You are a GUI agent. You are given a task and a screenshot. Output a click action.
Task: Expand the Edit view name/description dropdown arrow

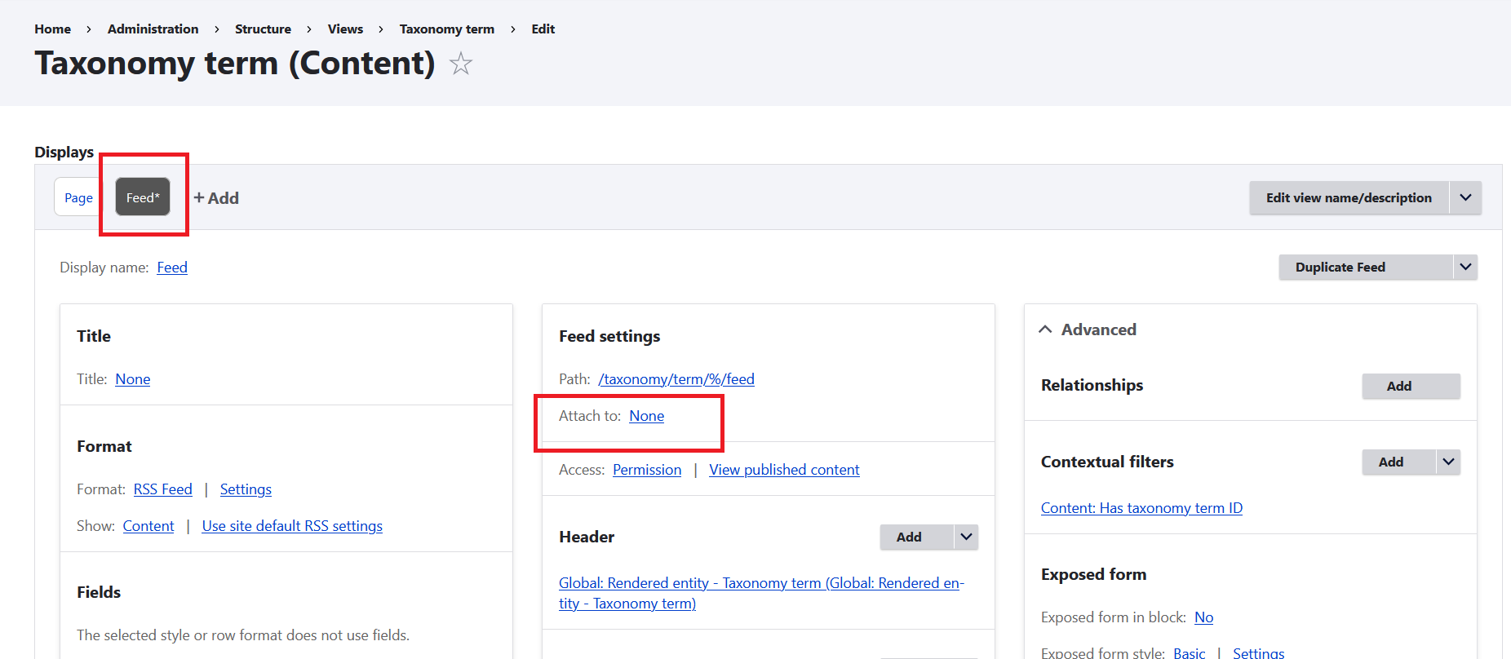pos(1465,197)
